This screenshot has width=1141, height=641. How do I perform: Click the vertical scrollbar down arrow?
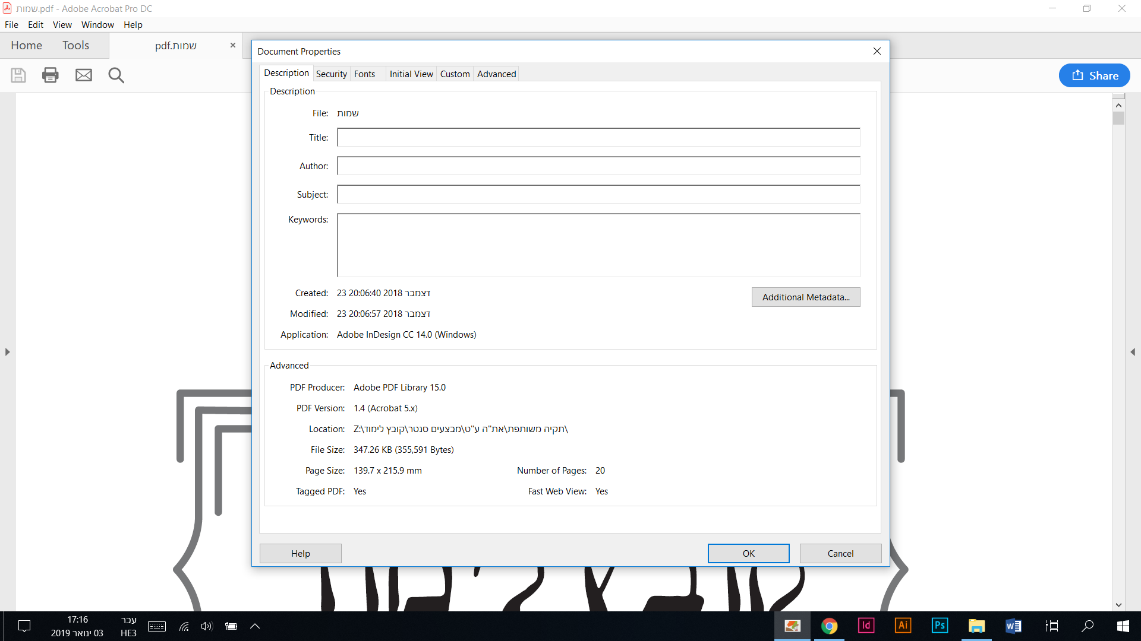tap(1119, 605)
